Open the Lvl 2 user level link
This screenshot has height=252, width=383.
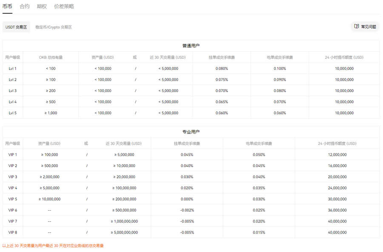pos(12,79)
